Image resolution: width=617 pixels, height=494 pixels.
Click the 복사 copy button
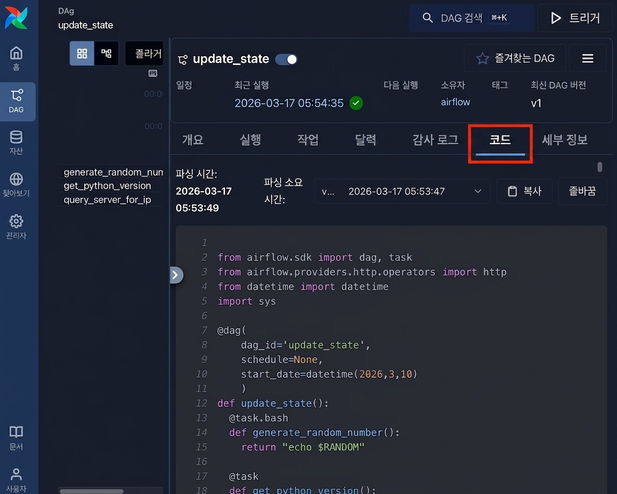[x=524, y=191]
